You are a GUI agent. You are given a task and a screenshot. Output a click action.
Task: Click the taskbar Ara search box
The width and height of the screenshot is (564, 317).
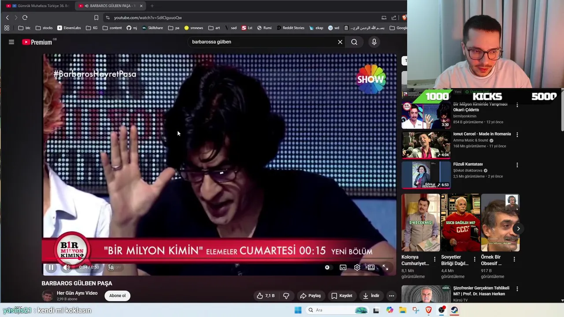coord(337,310)
